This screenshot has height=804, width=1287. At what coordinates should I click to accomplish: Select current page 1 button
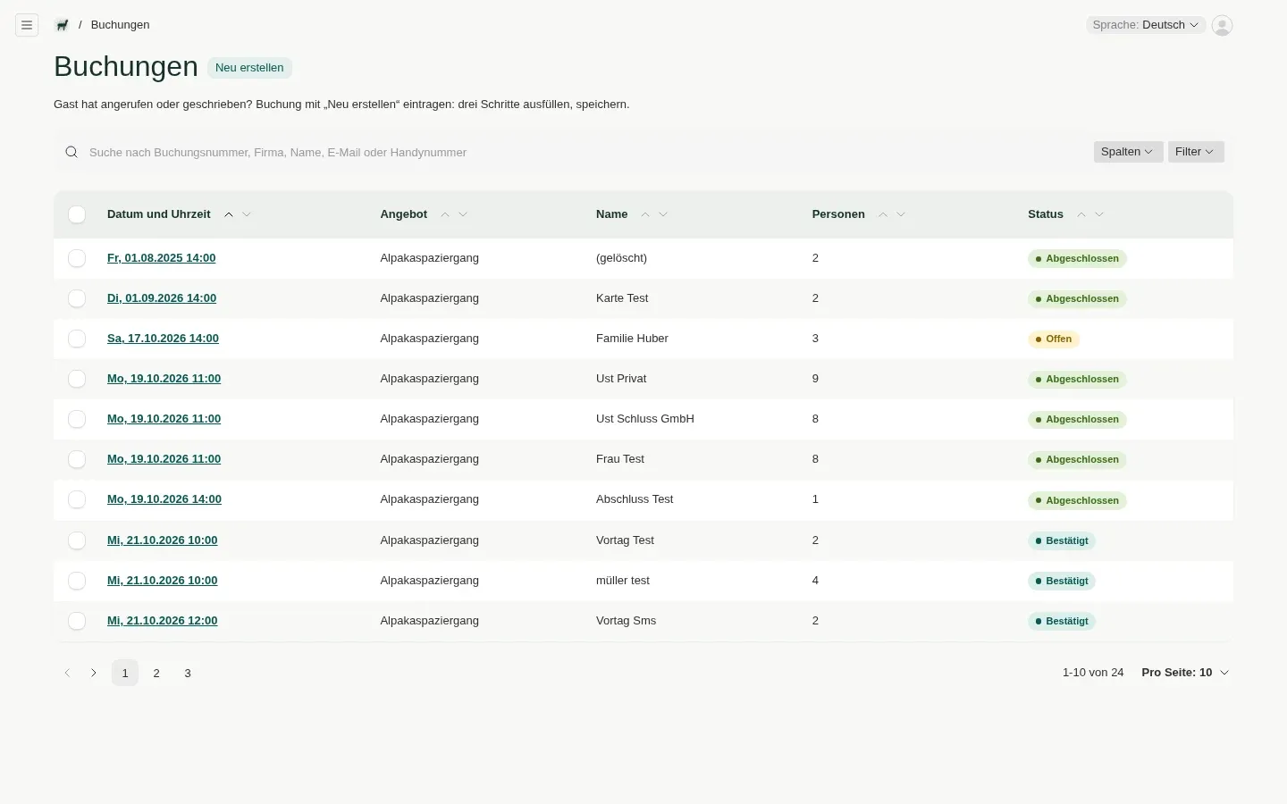[x=125, y=673]
